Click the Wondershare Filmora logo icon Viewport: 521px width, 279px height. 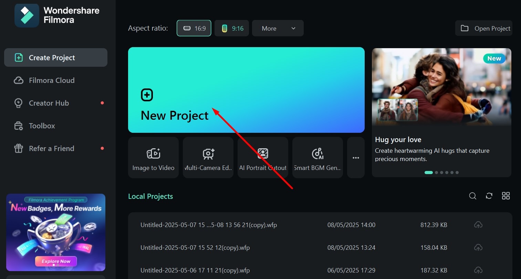point(27,15)
